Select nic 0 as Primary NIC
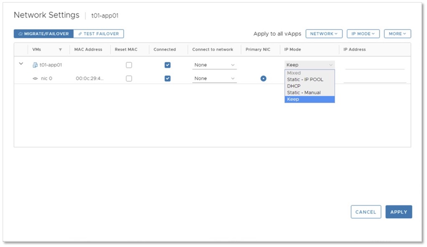Viewport: 427px width, 247px height. [263, 78]
